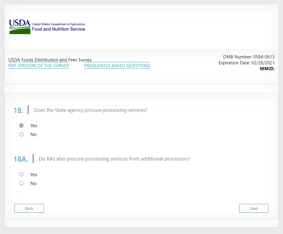Click the Yes label under question 18

click(x=34, y=126)
